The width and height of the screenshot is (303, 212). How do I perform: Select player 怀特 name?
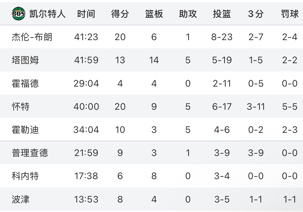pyautogui.click(x=21, y=106)
